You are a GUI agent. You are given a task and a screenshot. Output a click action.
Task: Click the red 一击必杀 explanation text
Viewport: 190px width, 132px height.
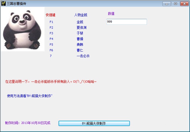(51, 82)
